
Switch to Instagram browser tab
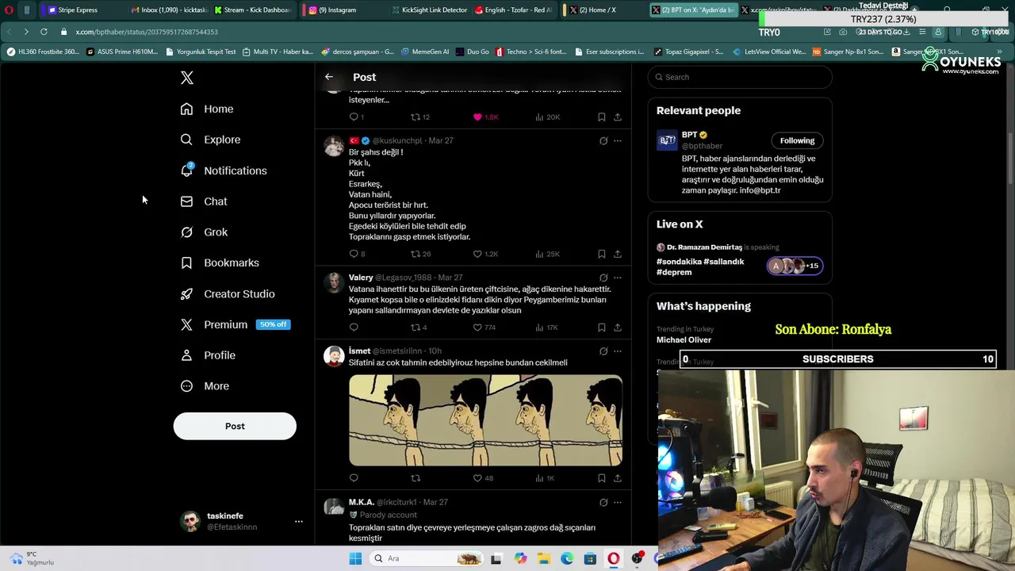click(x=337, y=10)
